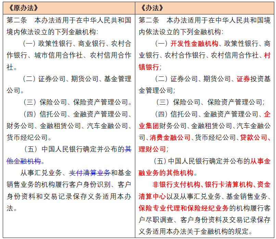This screenshot has height=239, width=276.
Task: Click the red text 融业务的其他机构
Action: pos(166,172)
